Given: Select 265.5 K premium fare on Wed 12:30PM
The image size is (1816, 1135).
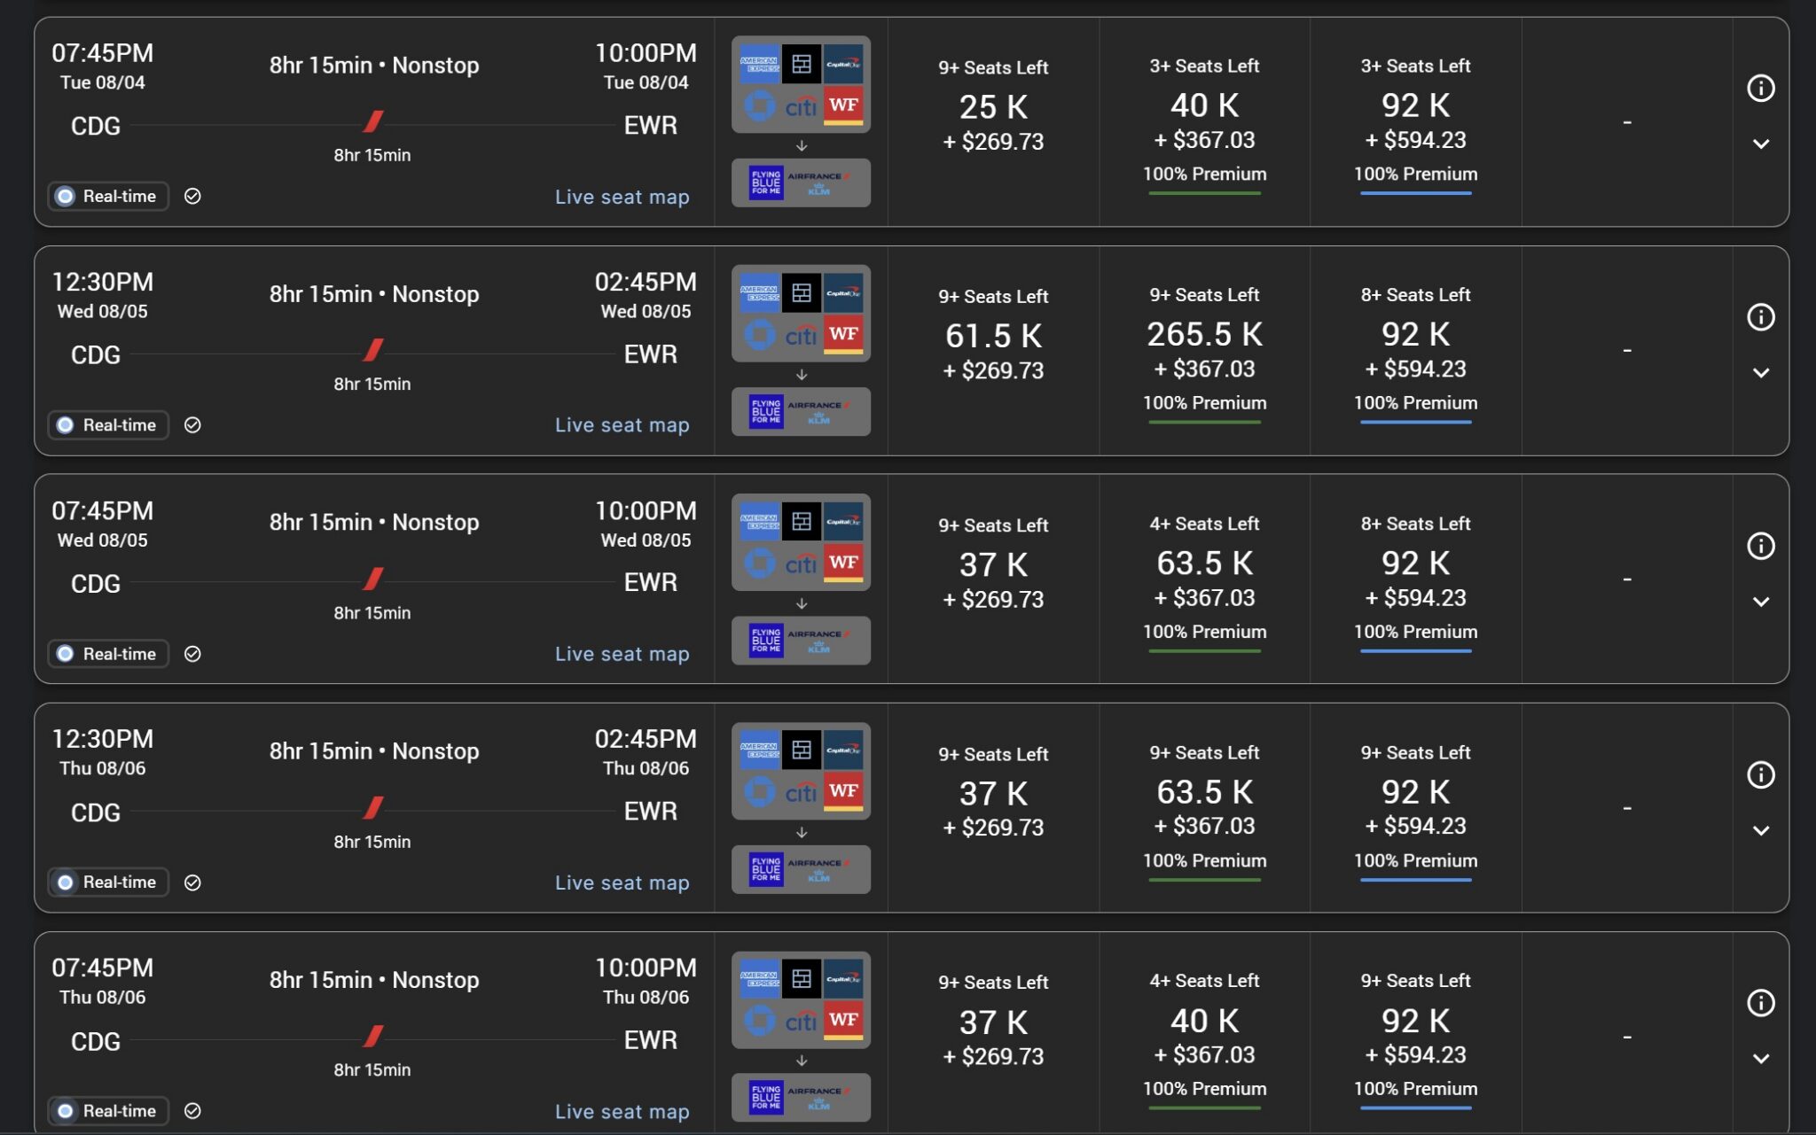Looking at the screenshot, I should (1204, 335).
